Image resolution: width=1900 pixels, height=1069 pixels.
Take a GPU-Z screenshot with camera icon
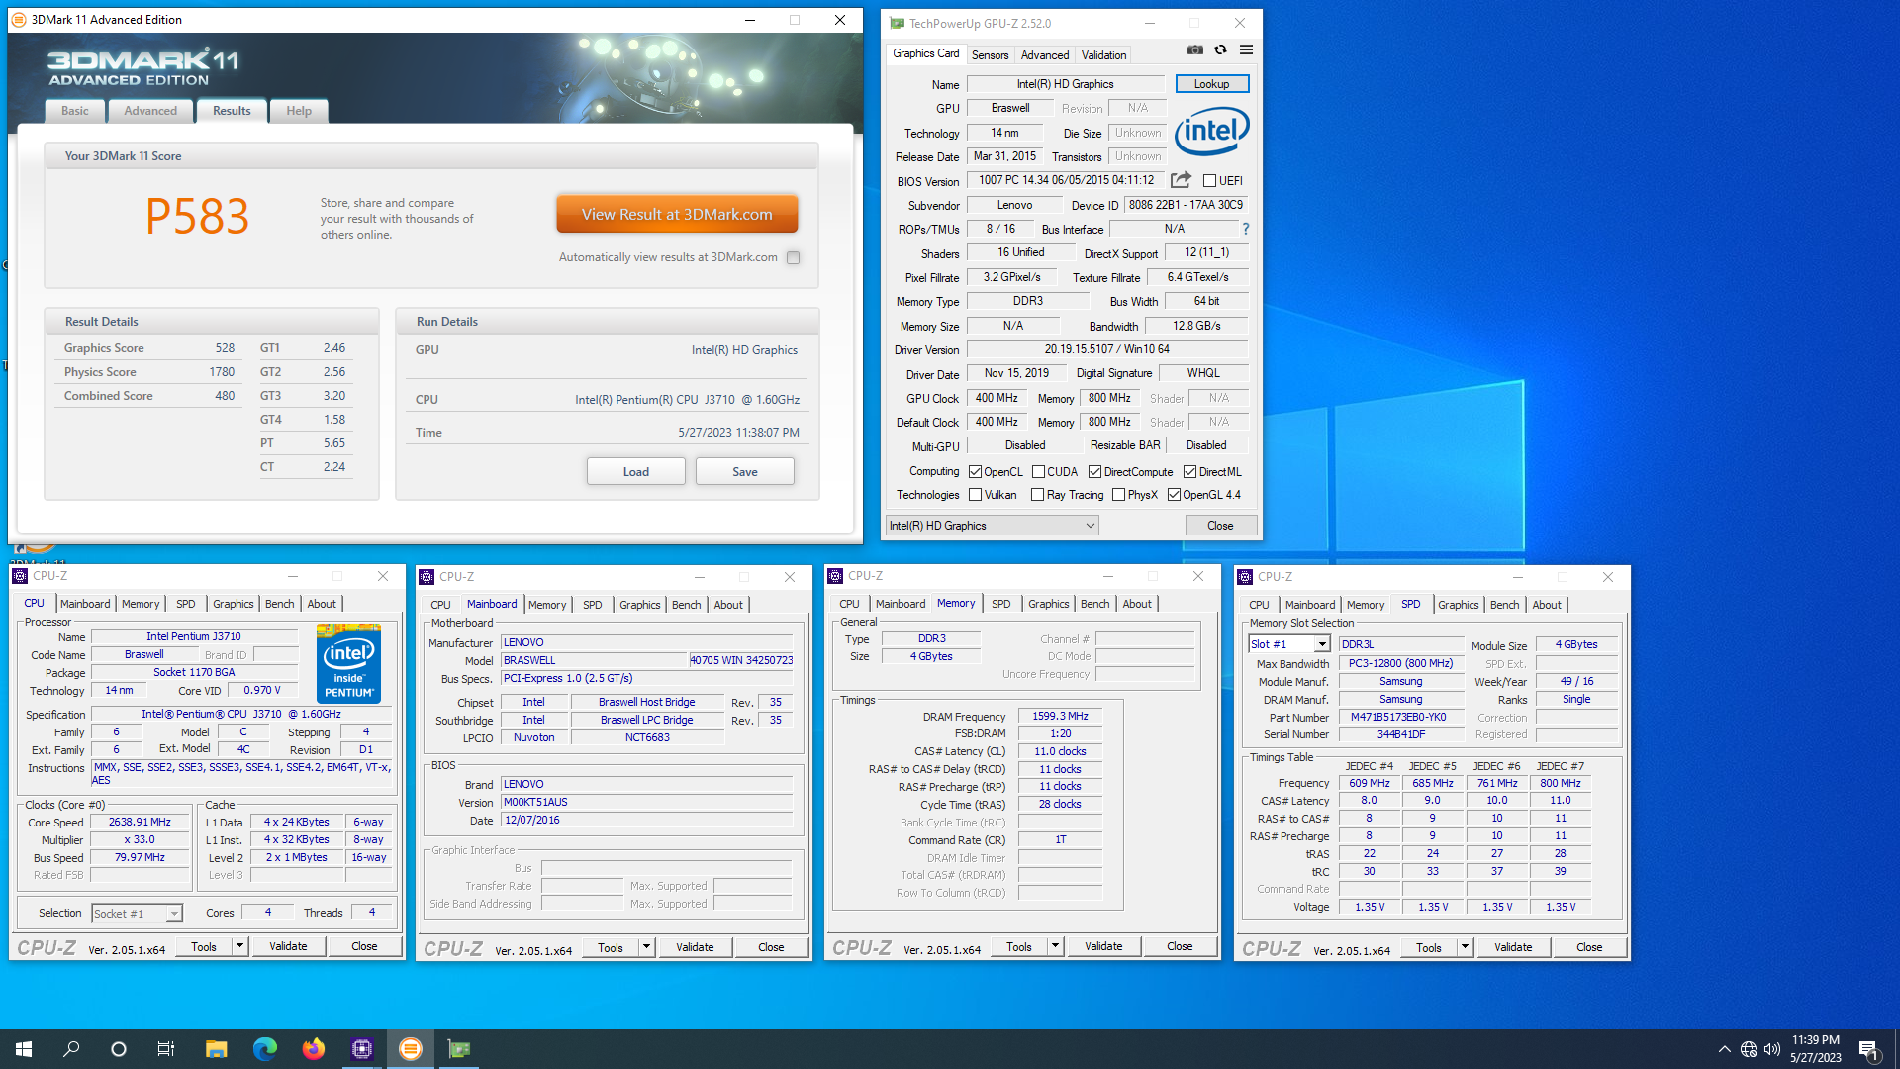coord(1195,49)
